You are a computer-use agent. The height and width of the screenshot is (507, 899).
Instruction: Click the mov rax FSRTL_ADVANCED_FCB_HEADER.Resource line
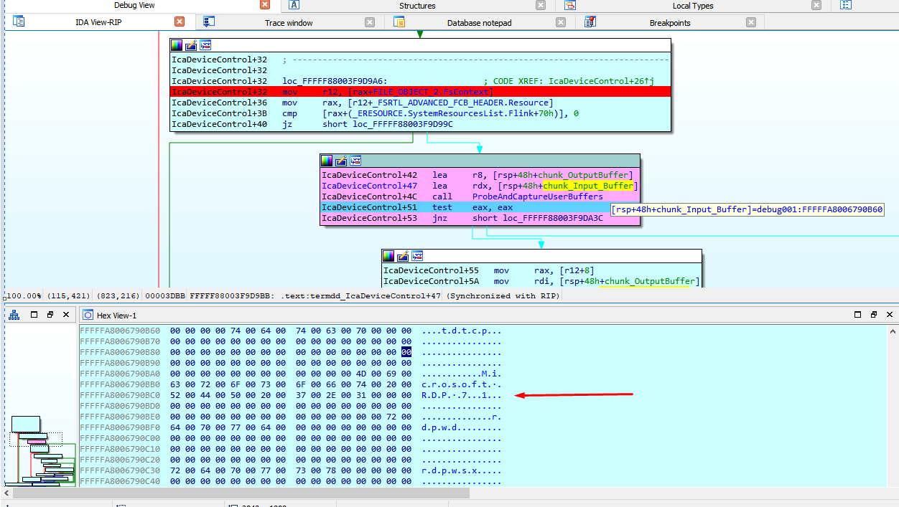pos(420,103)
